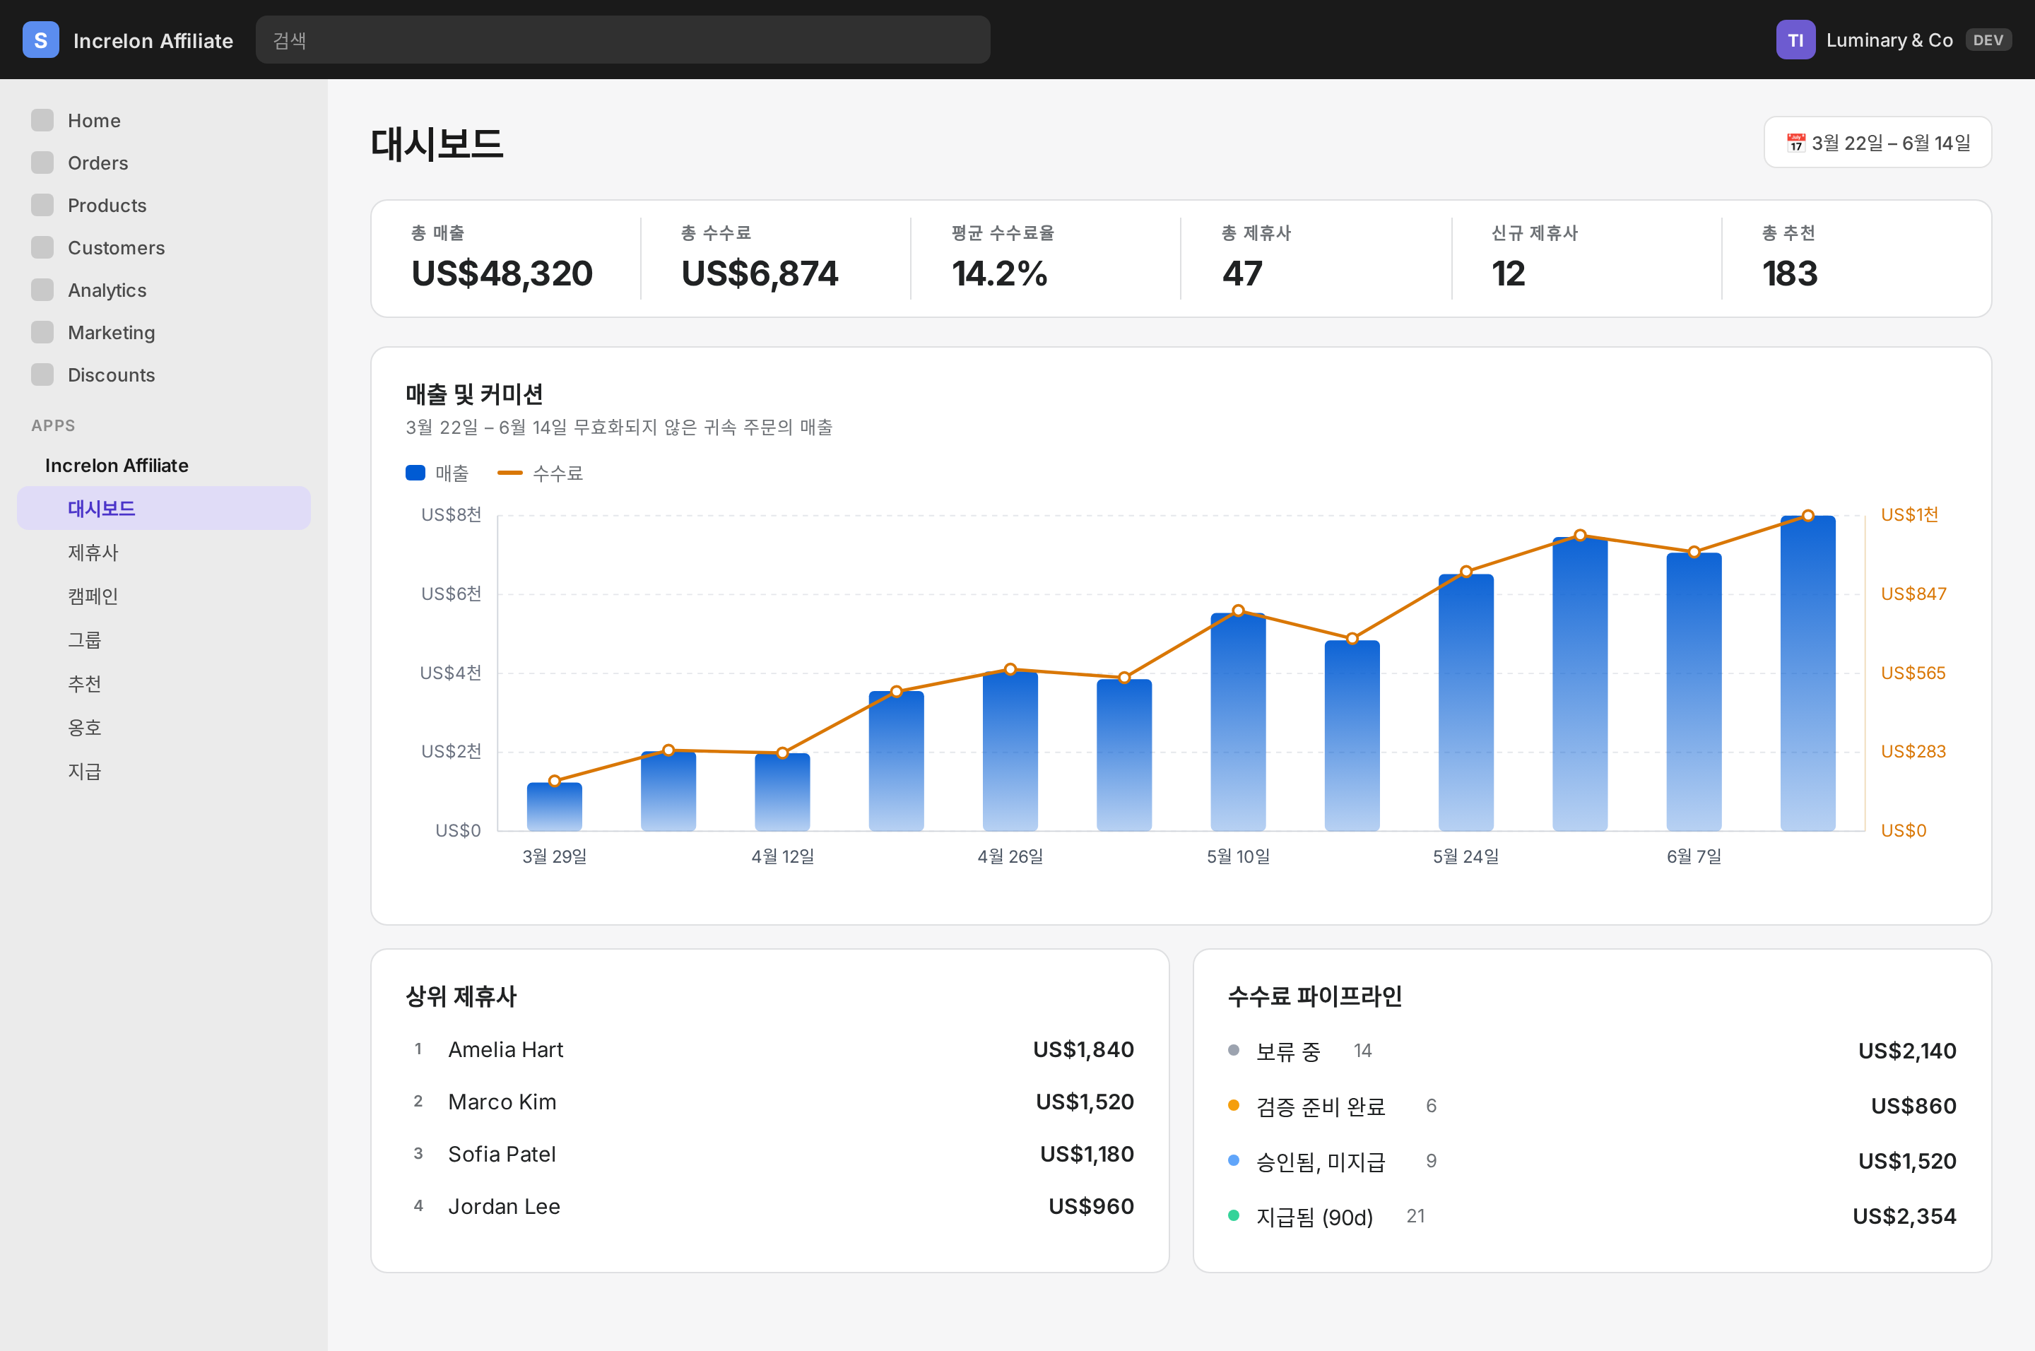
Task: Click the Products sidebar icon
Action: point(42,204)
